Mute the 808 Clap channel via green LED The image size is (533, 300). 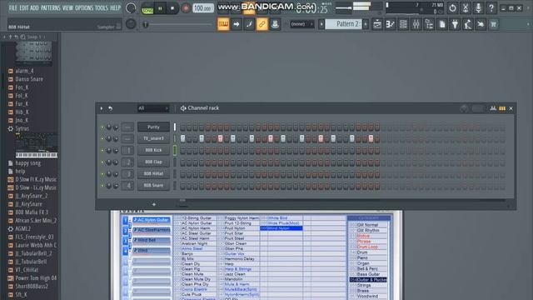pos(102,162)
